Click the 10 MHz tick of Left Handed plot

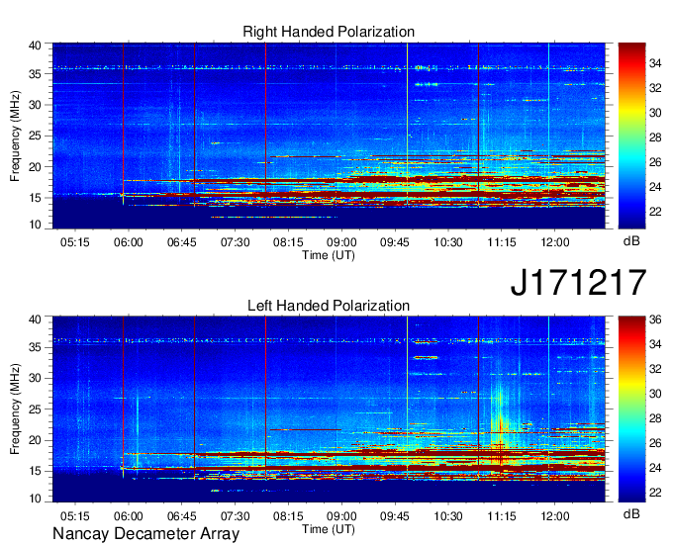tap(35, 499)
